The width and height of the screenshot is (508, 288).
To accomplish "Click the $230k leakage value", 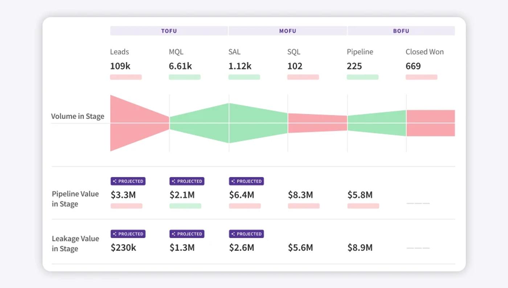I will tap(123, 248).
